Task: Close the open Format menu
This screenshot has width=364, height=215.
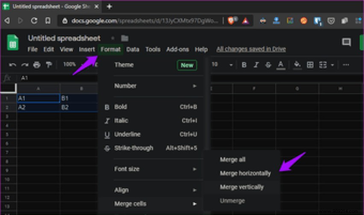Action: pyautogui.click(x=111, y=49)
